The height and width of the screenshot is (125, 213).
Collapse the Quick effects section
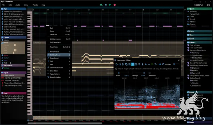[199, 9]
